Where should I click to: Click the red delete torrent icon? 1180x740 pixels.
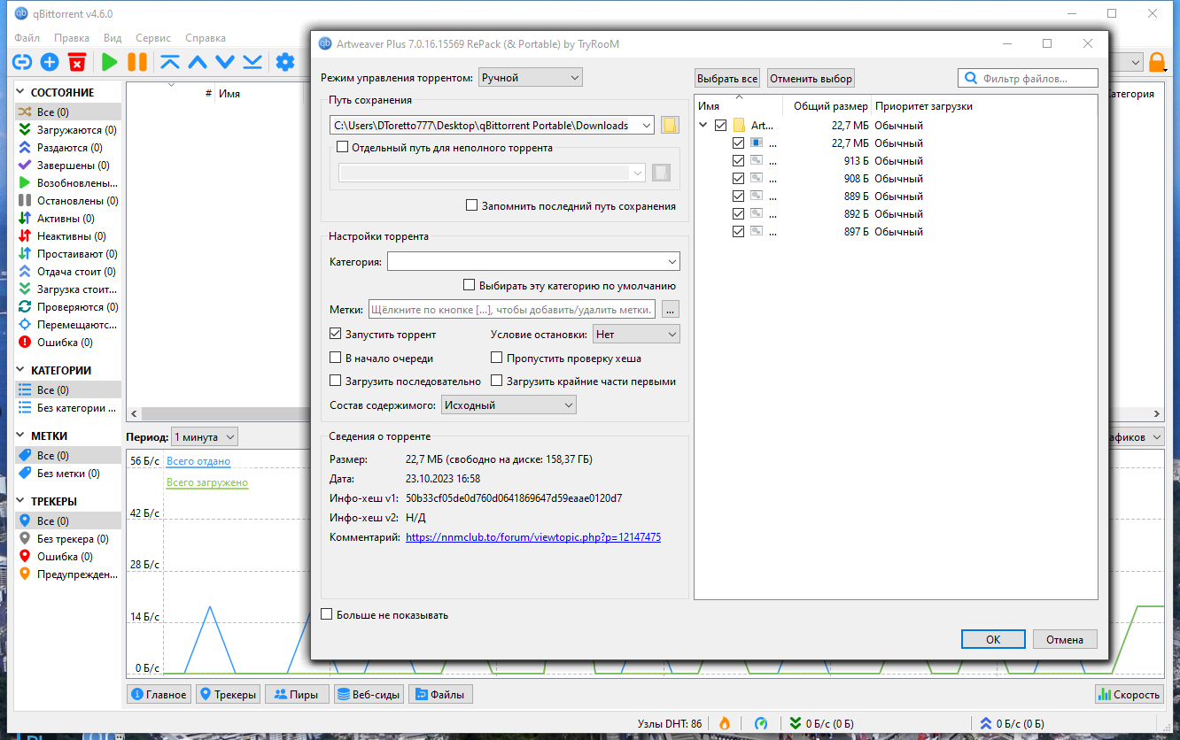tap(77, 62)
